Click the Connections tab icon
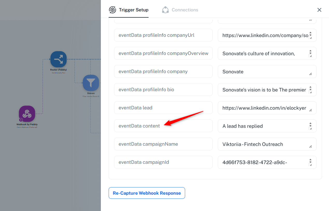This screenshot has height=211, width=329. [x=165, y=10]
